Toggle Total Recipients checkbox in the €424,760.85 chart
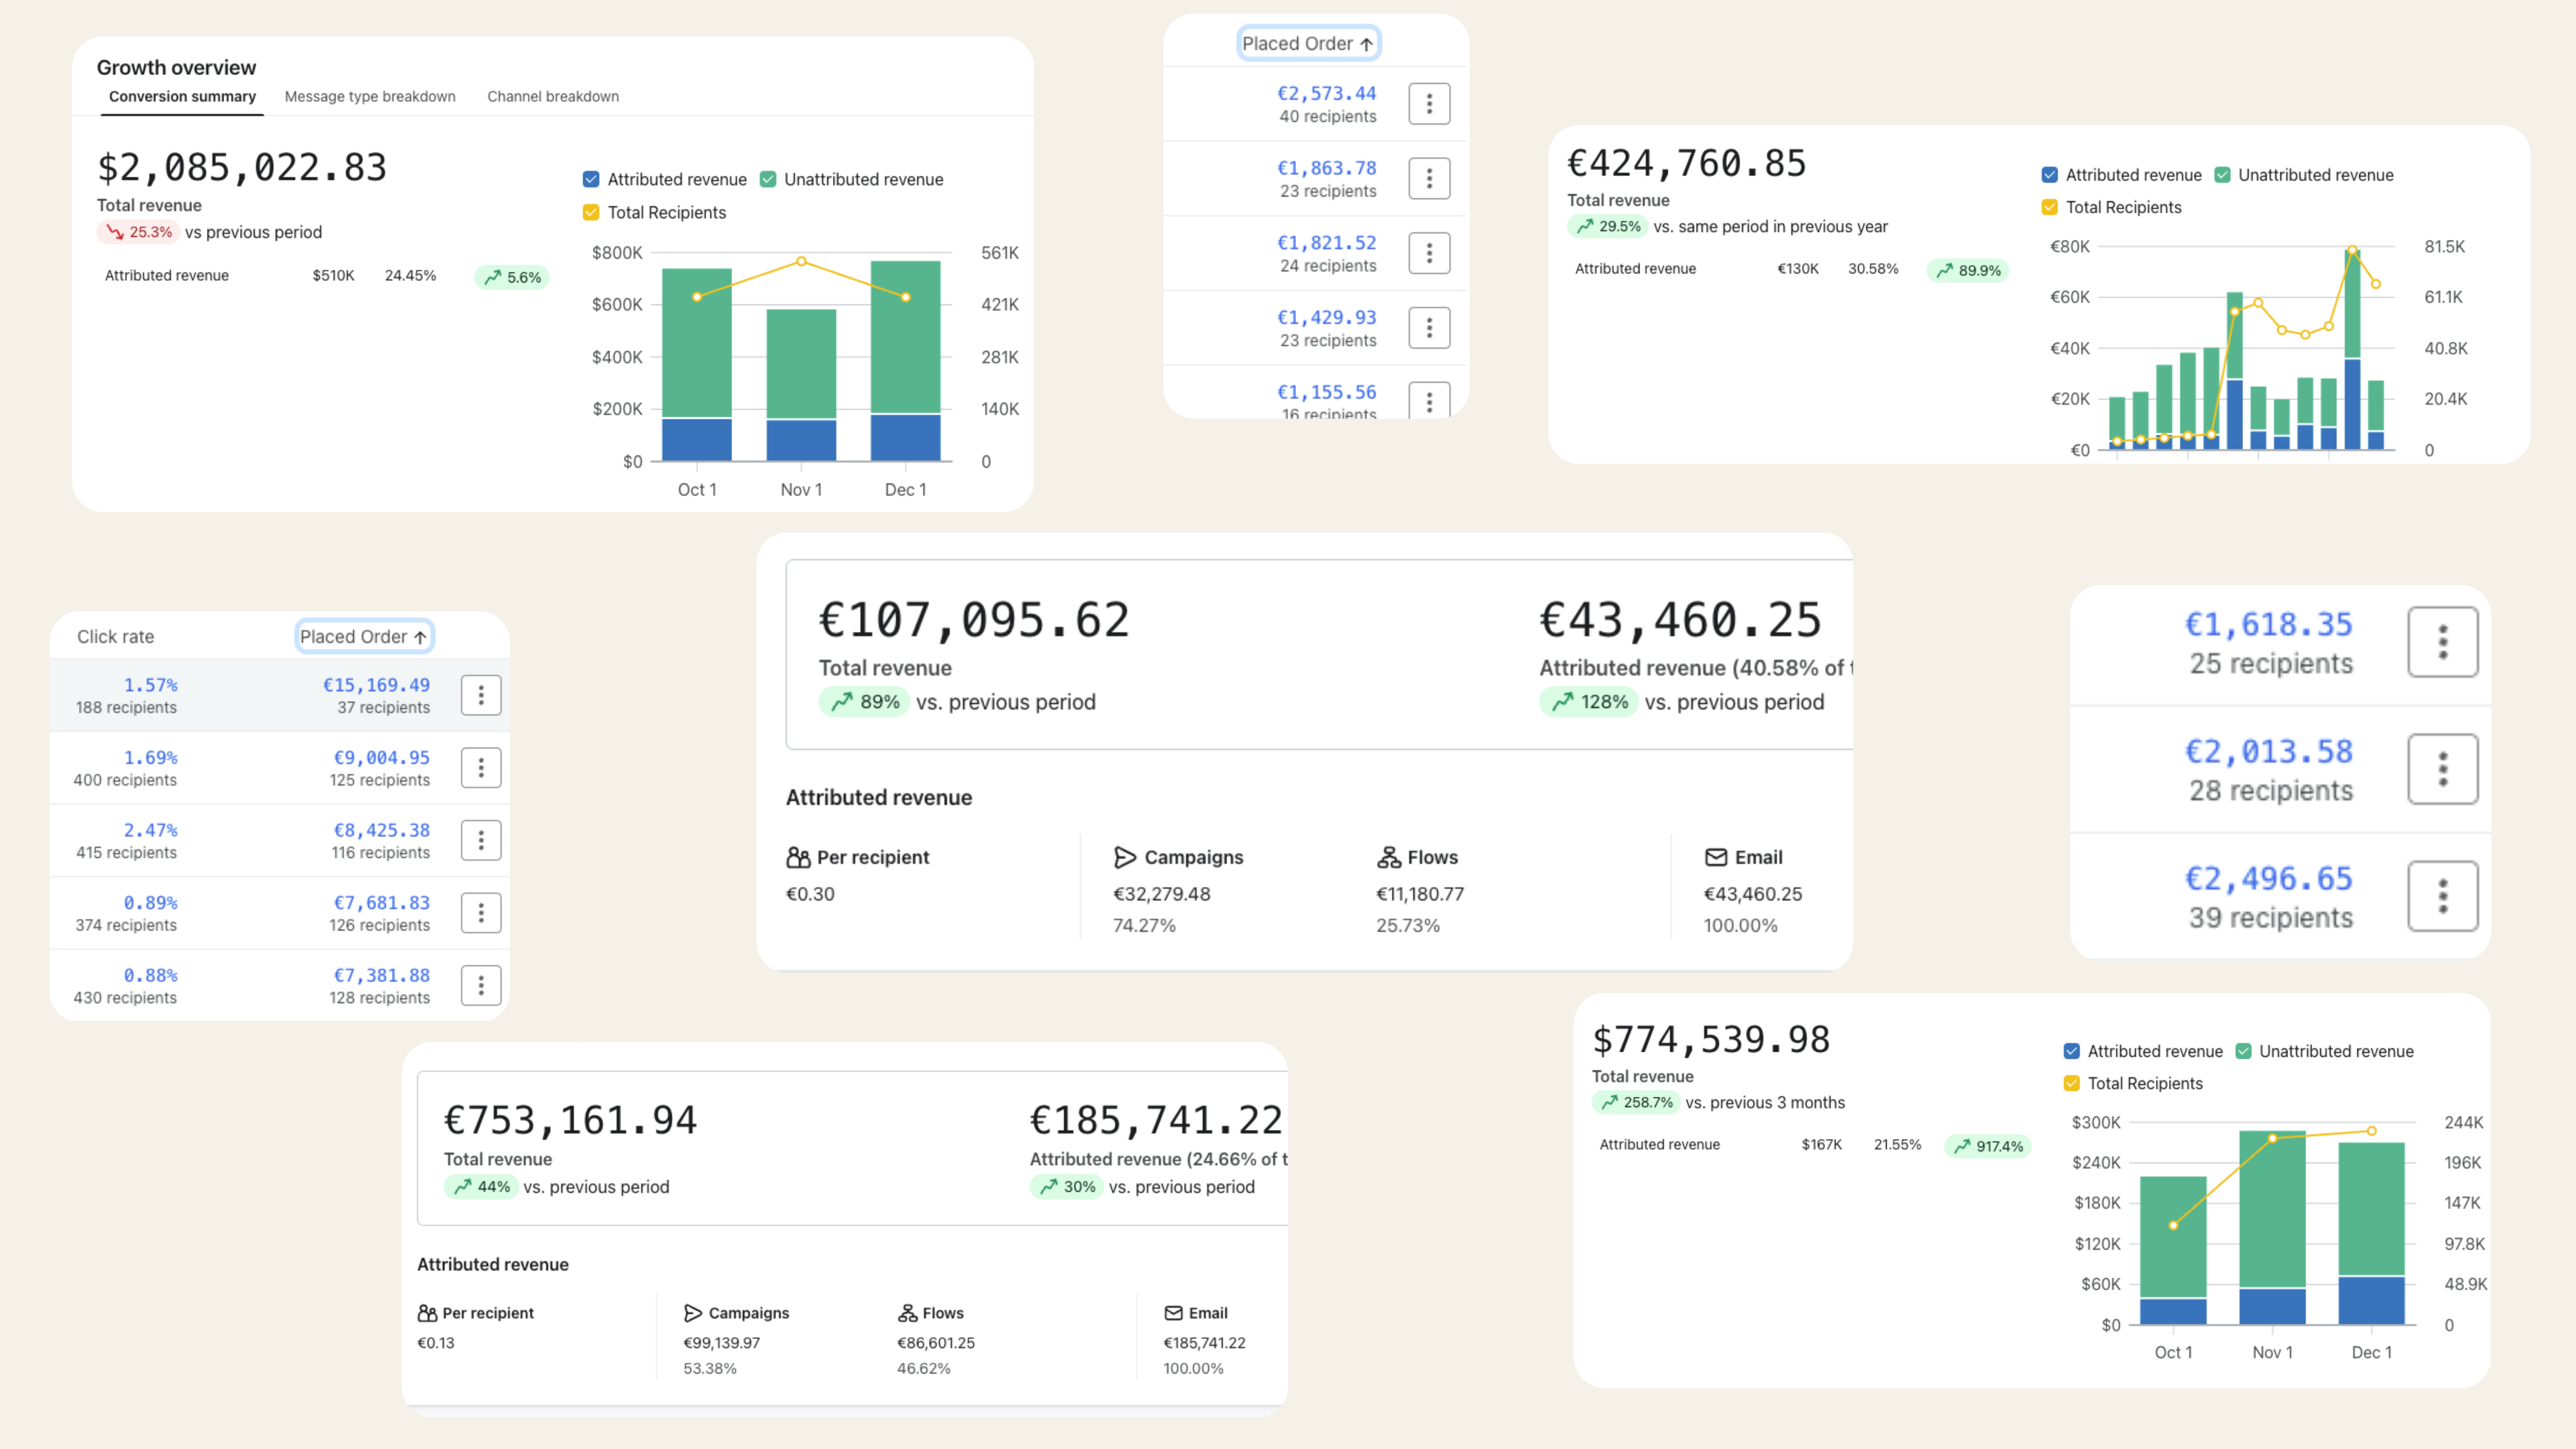Viewport: 2576px width, 1449px height. 2049,207
